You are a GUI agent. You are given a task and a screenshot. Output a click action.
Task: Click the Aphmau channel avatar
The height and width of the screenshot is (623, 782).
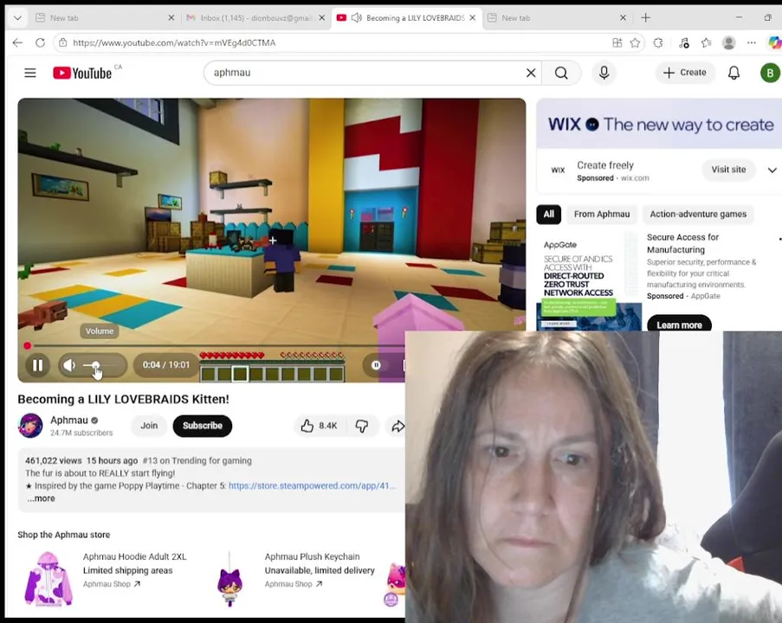click(x=30, y=426)
